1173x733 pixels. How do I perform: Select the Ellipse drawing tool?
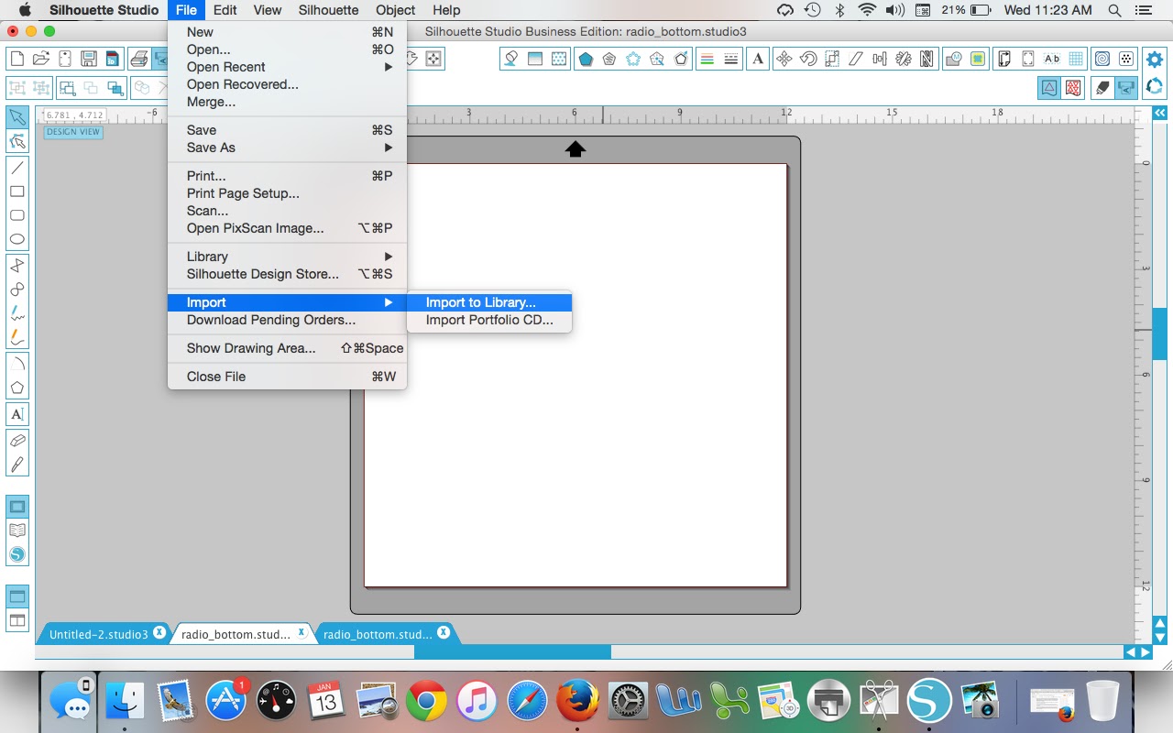coord(16,239)
